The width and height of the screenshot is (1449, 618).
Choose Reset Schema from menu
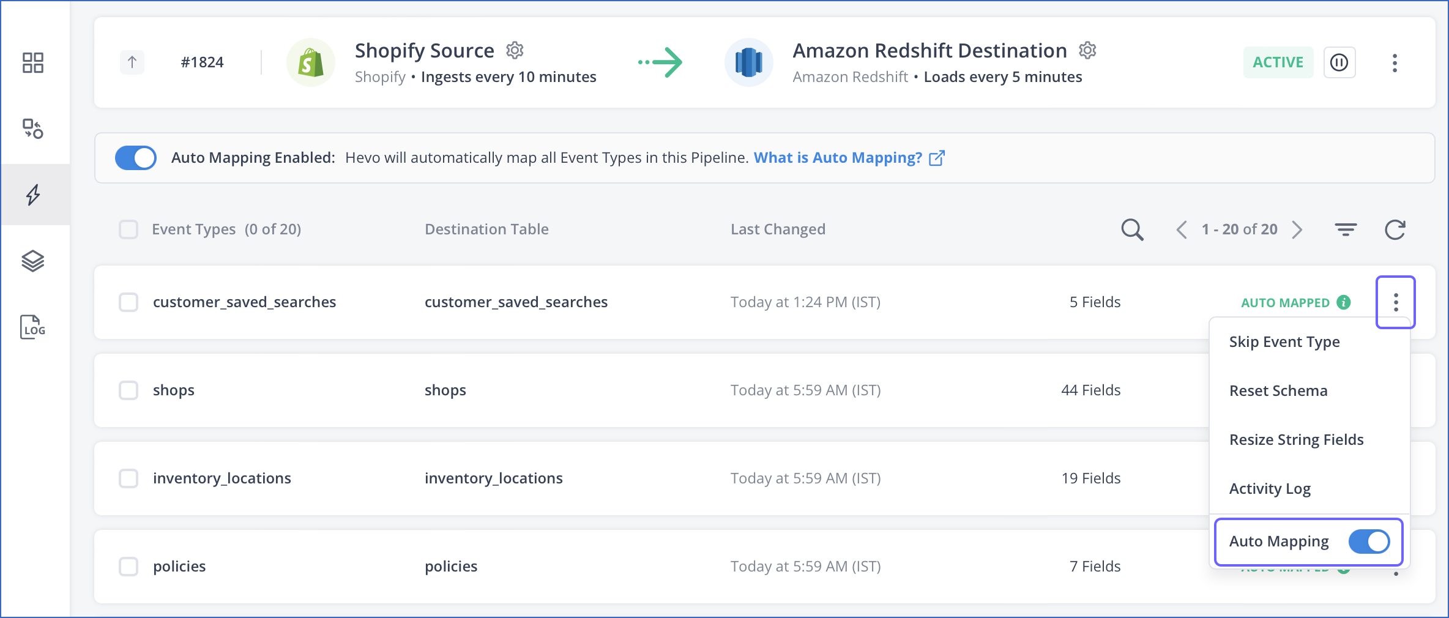(1278, 390)
